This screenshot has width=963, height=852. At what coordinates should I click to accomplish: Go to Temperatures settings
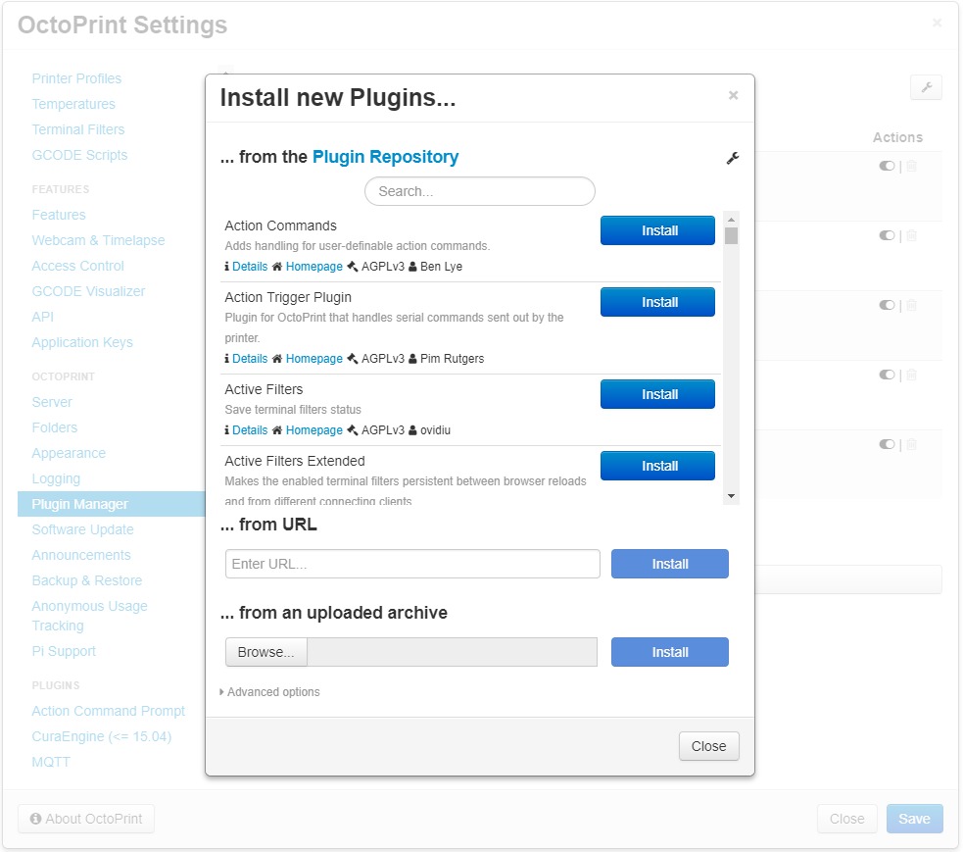[73, 104]
